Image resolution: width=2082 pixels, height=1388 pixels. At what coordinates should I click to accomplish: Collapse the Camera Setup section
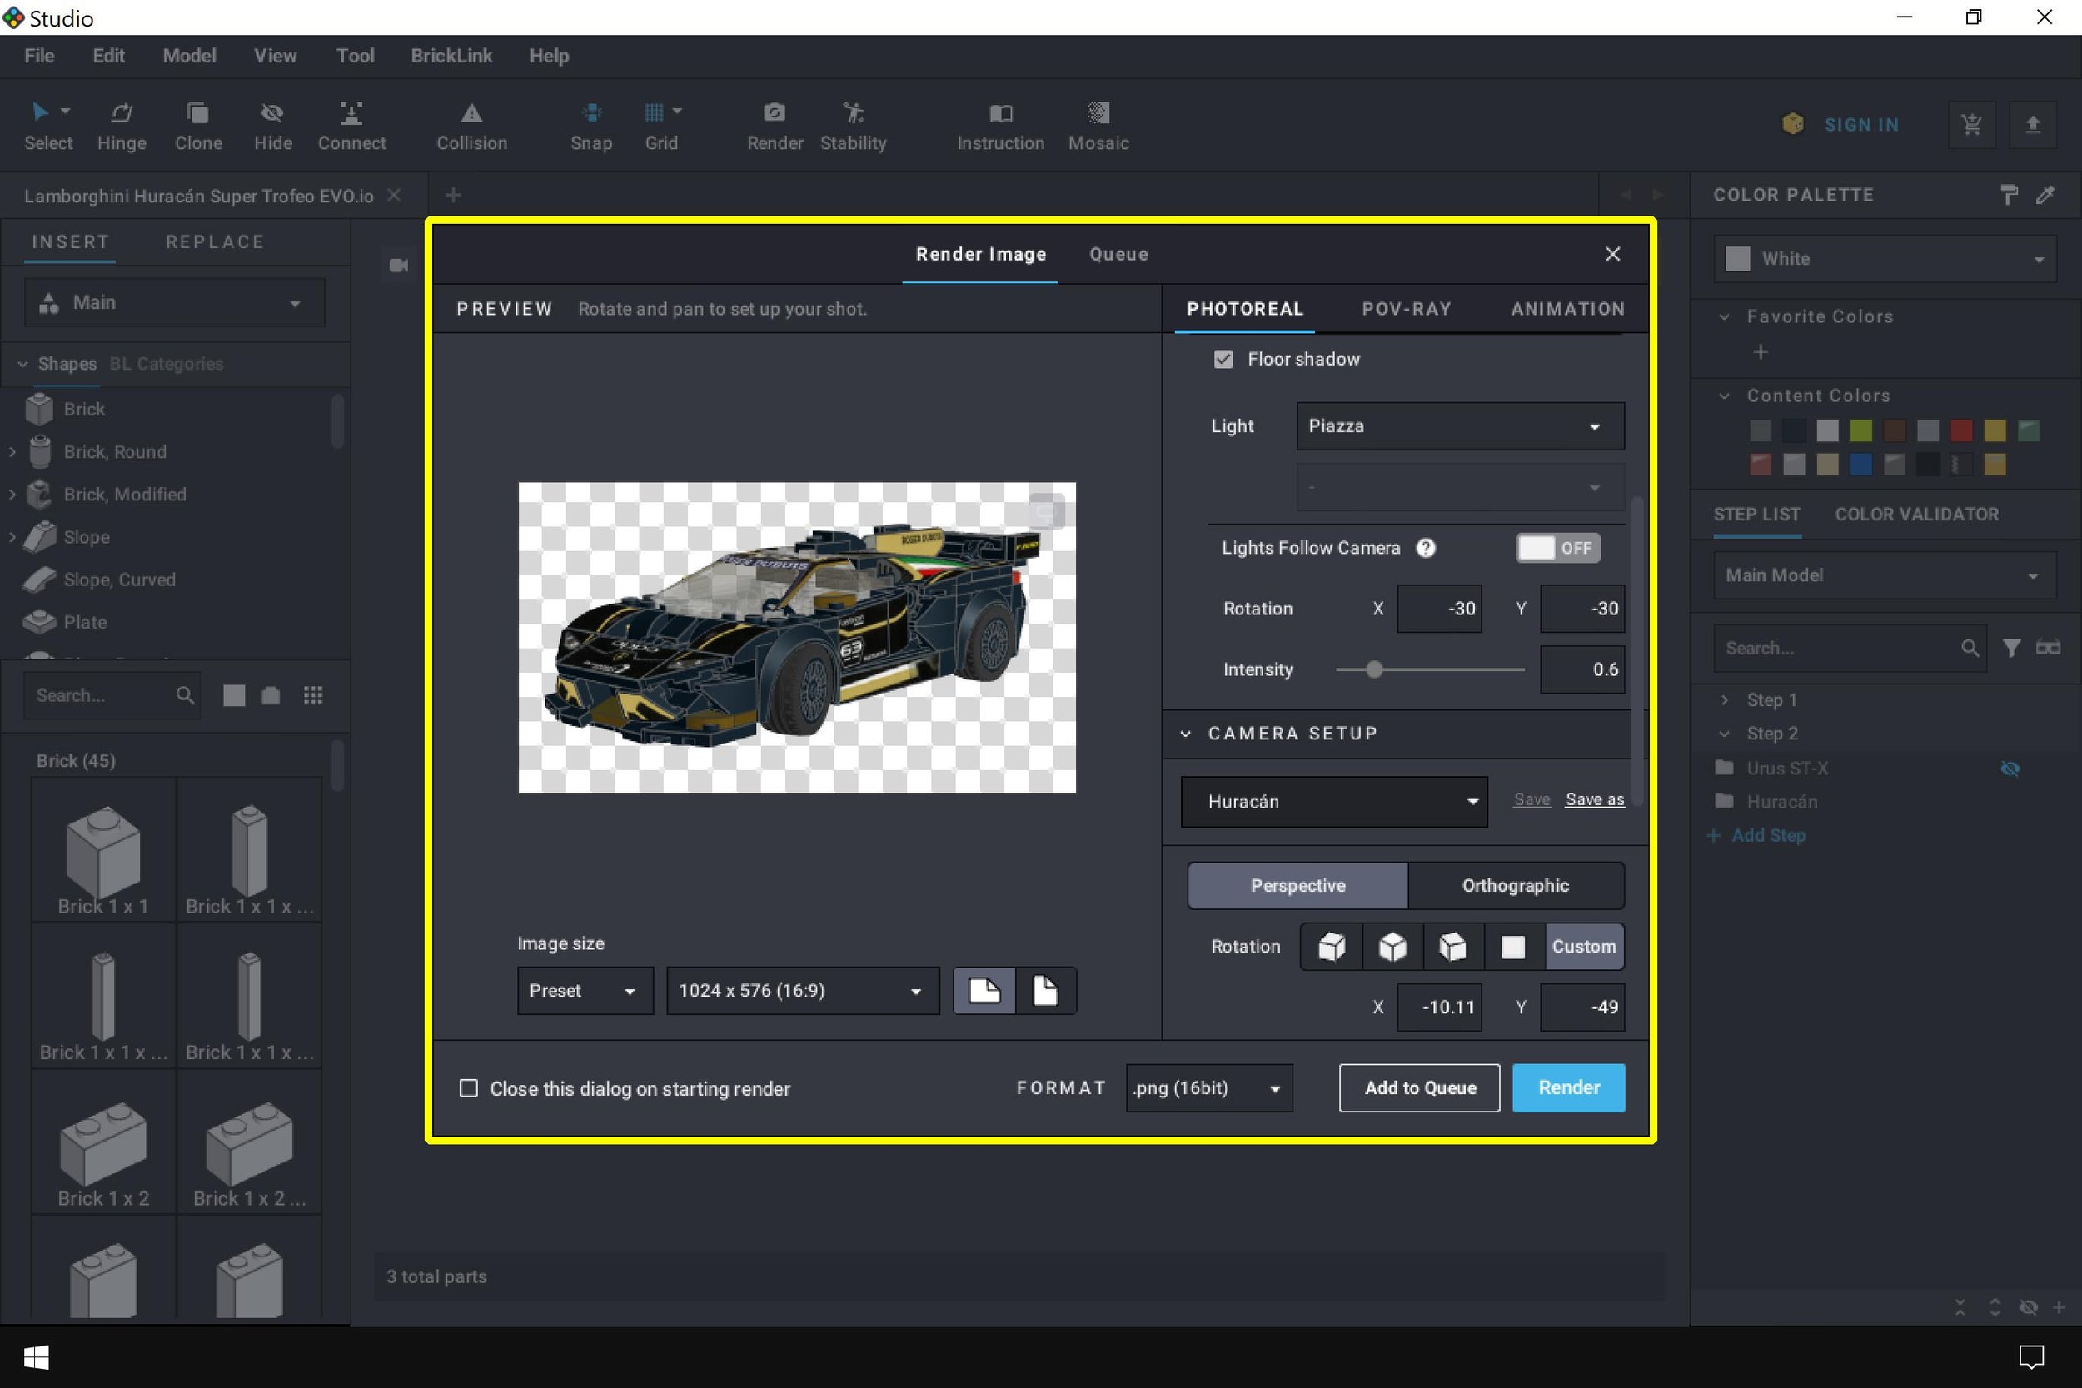(1185, 734)
